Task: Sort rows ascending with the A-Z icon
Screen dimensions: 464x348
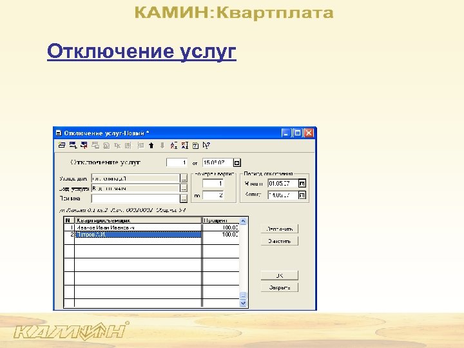Action: [174, 145]
